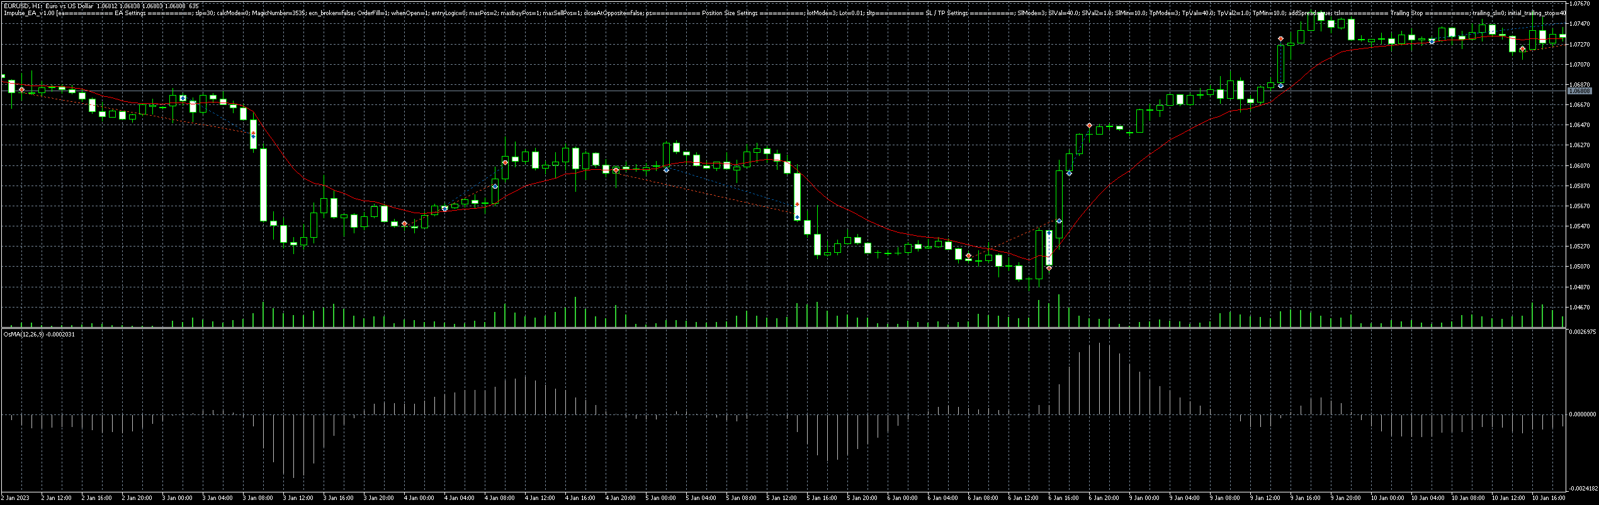This screenshot has height=505, width=1599.
Task: Click the 10 Jan 00:00 time label
Action: (1387, 498)
